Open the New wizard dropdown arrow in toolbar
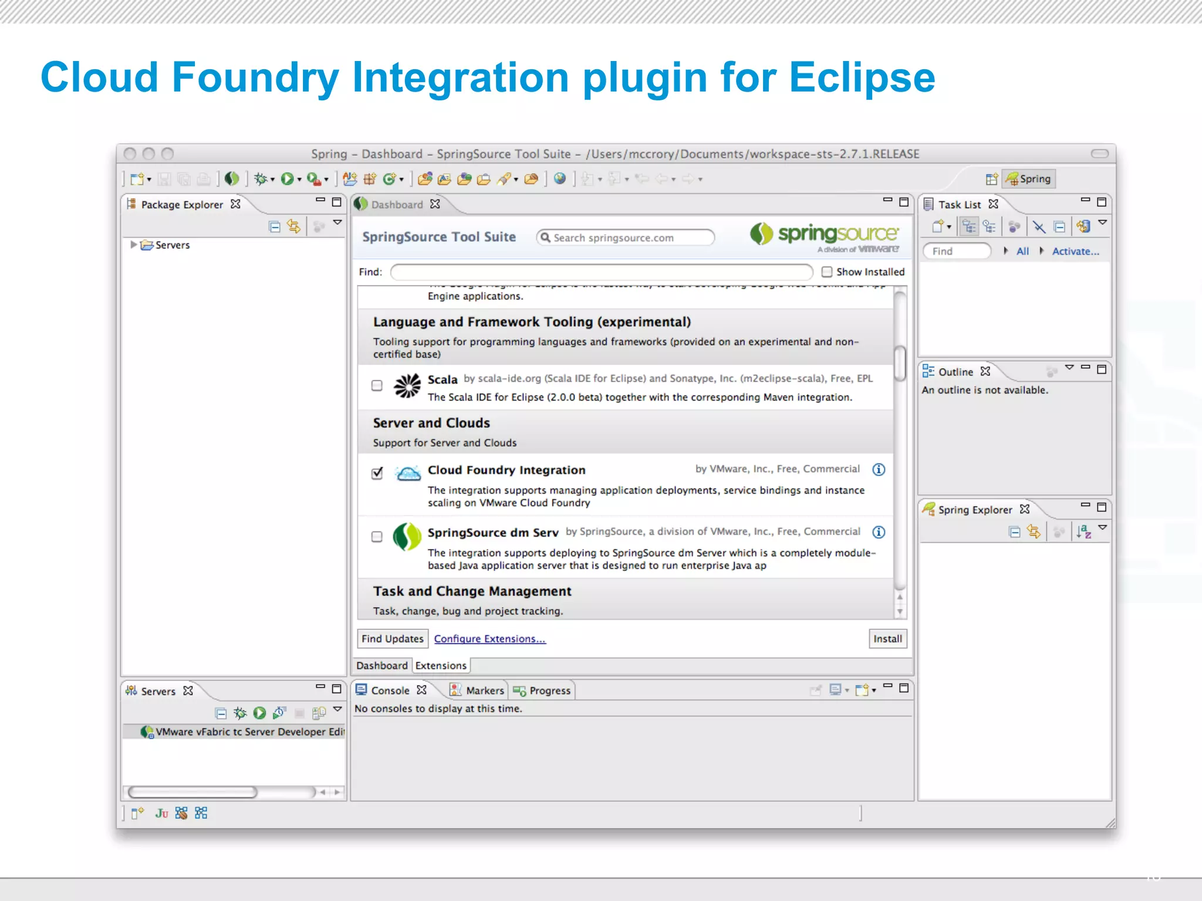1202x901 pixels. point(149,179)
